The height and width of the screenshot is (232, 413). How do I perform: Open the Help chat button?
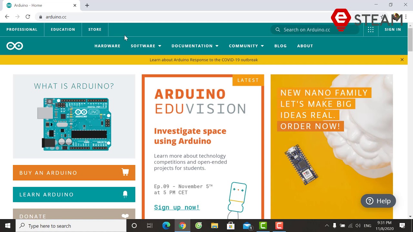378,201
